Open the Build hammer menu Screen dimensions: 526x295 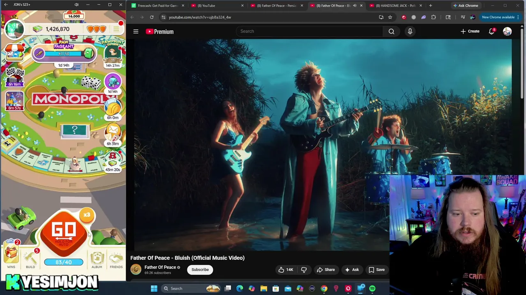(x=30, y=259)
